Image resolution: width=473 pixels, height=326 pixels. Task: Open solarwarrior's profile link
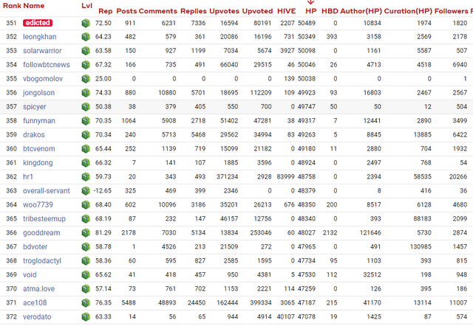pyautogui.click(x=42, y=51)
